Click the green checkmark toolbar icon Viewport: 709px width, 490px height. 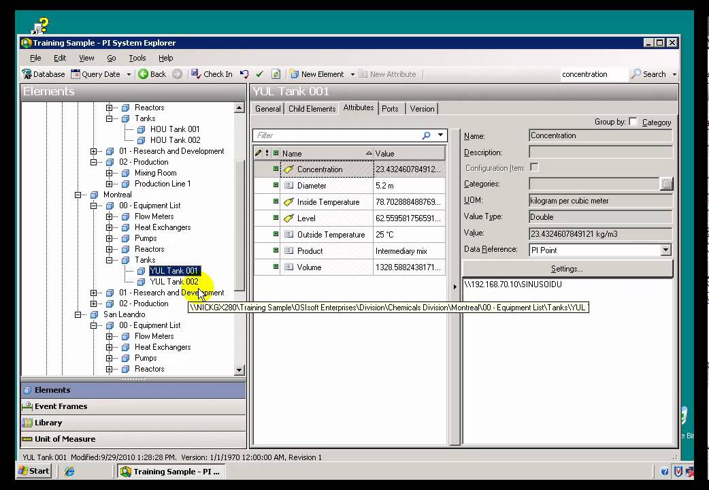(259, 74)
